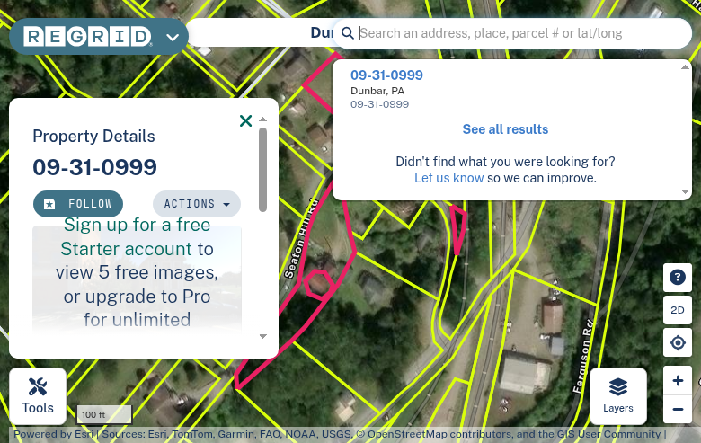This screenshot has width=701, height=443.
Task: Center the map on my location
Action: [678, 343]
